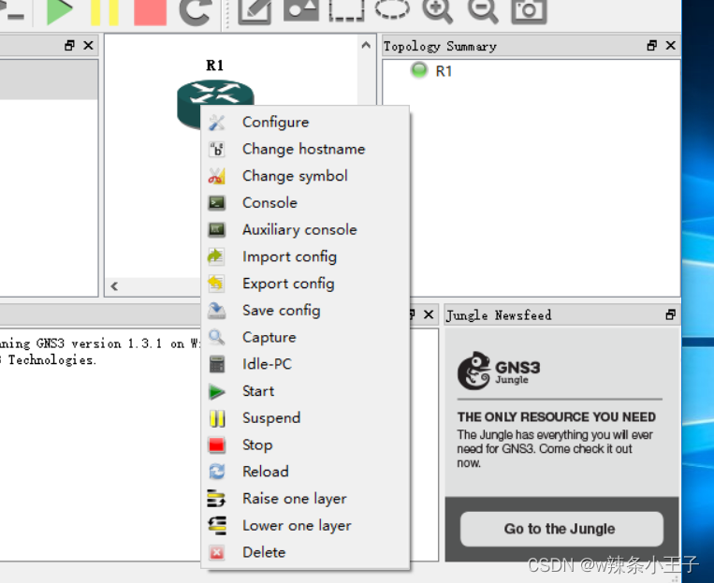Click the canvas scroll up arrow
This screenshot has height=583, width=714.
(366, 45)
